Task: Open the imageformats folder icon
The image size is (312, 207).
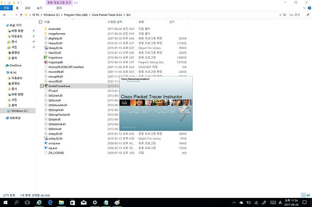Action: coord(46,34)
